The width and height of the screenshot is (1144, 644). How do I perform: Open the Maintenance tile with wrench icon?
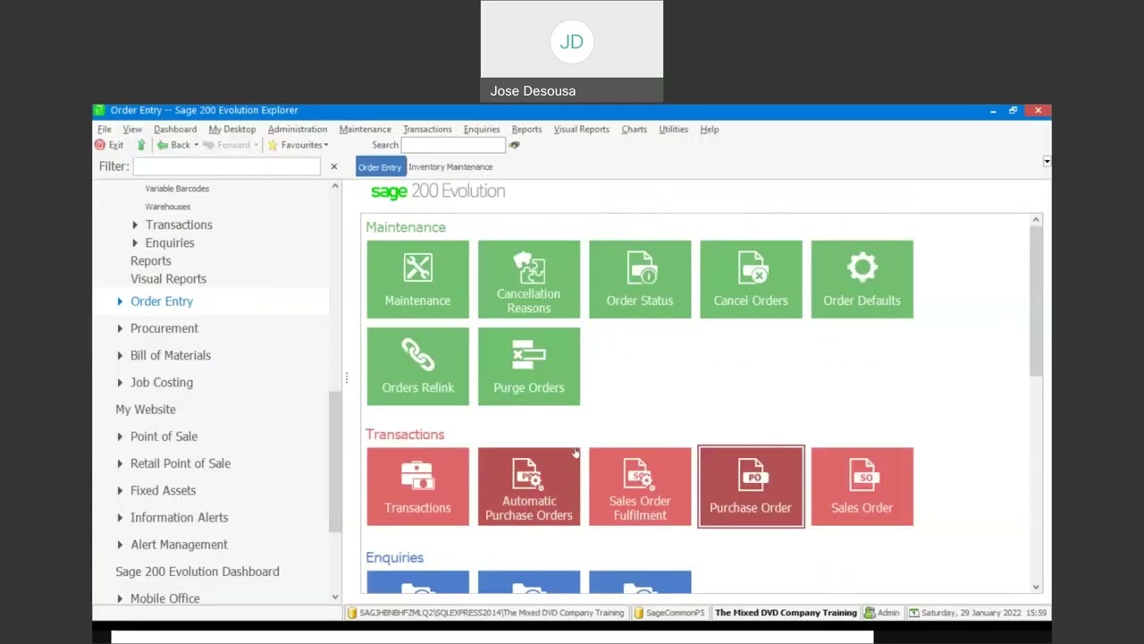[x=417, y=279]
